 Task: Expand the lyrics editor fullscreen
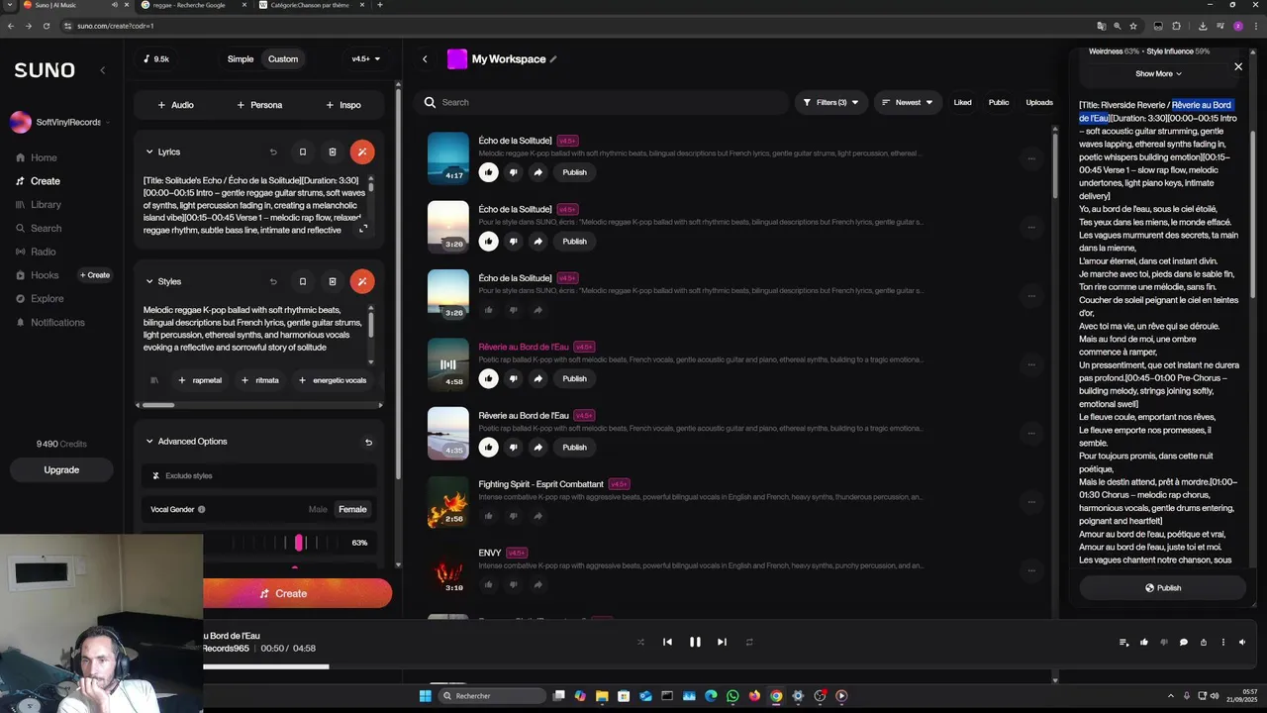point(363,229)
